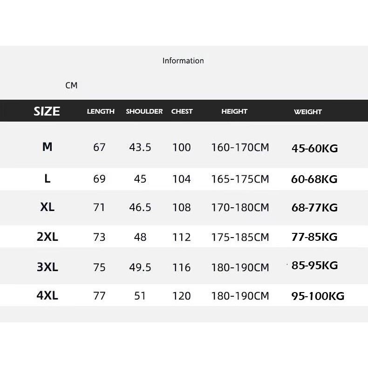Click the 165-175CM height value

[240, 179]
